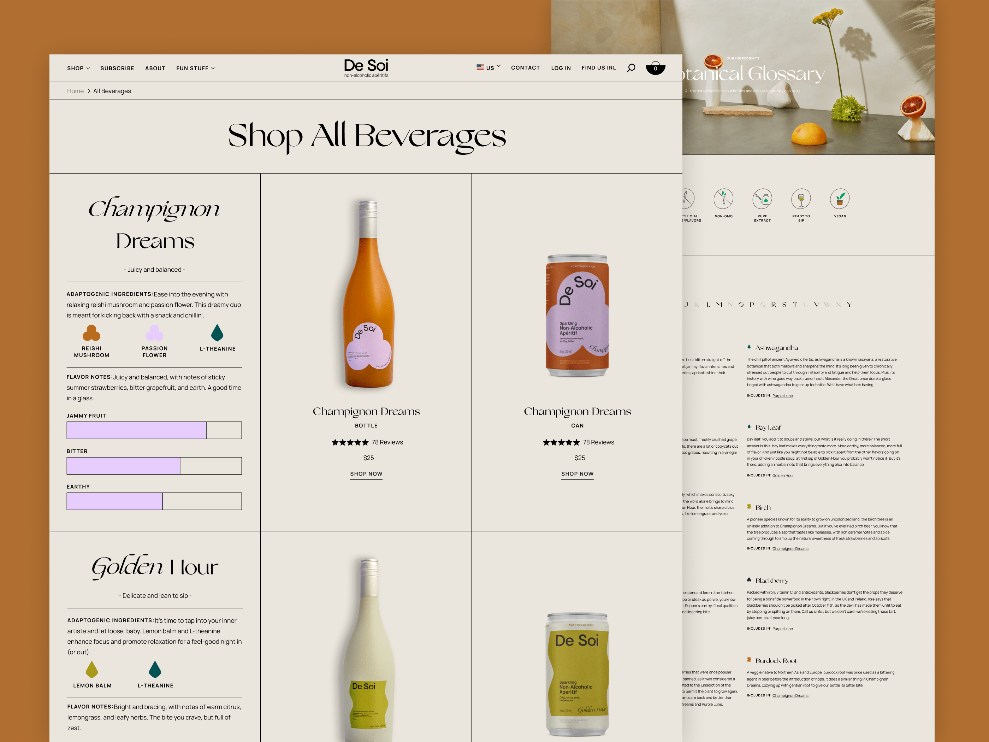Click Shop Now under Champignon Dreams Bottle
This screenshot has height=742, width=989.
(366, 474)
